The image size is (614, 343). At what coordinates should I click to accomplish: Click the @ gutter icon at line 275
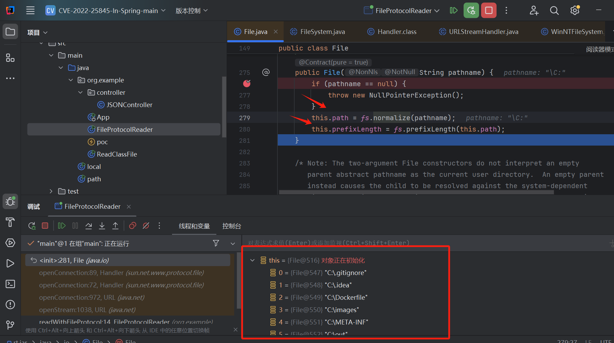(266, 72)
